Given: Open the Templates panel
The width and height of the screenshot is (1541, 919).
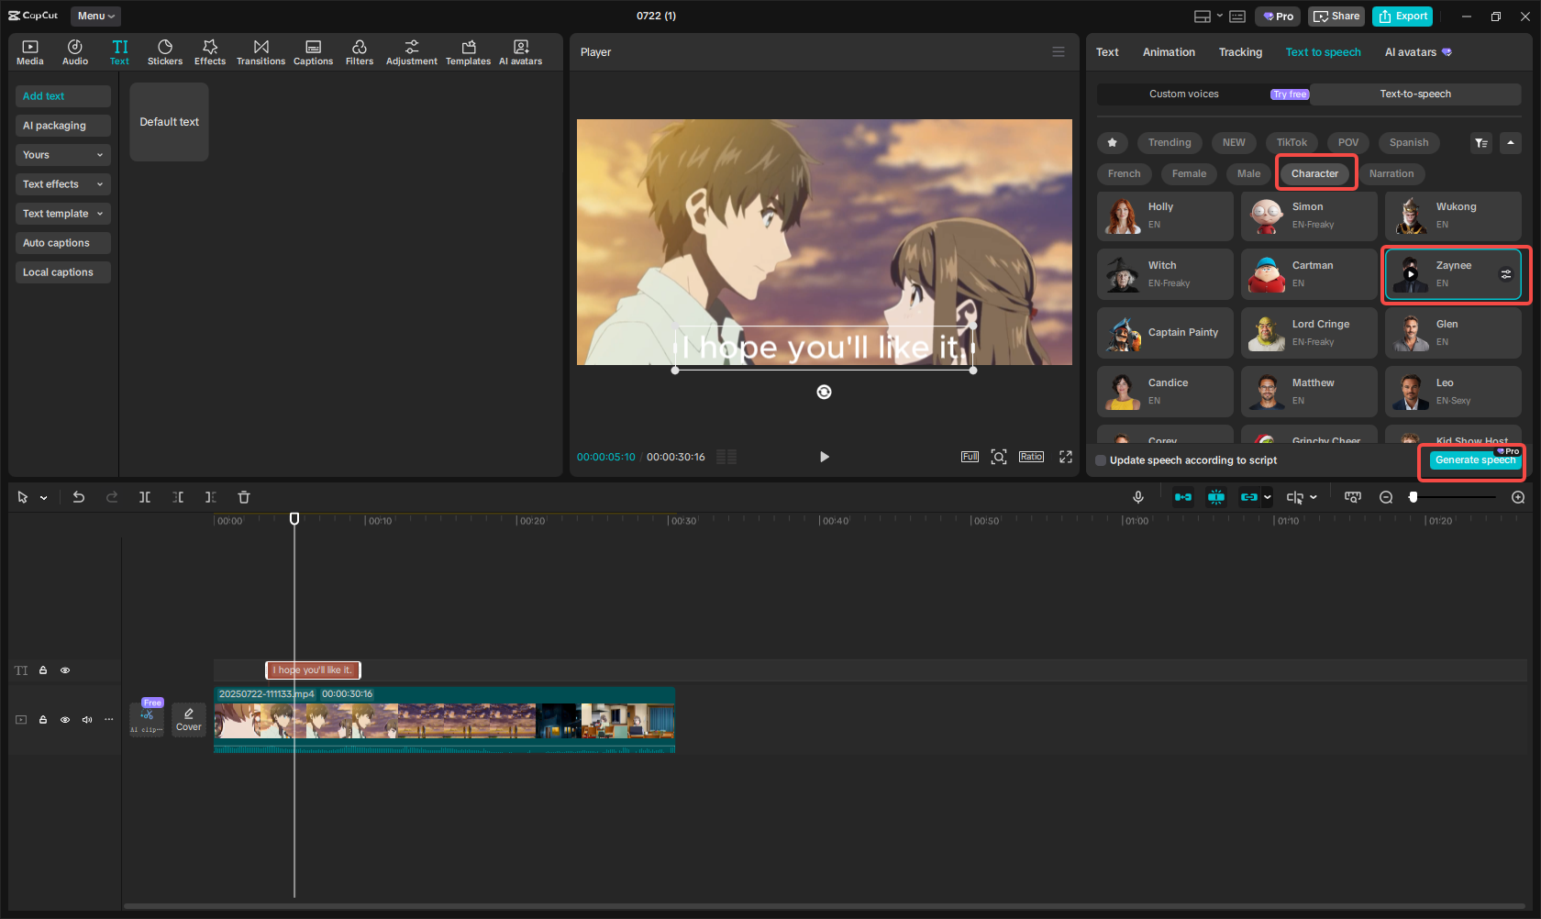Looking at the screenshot, I should (x=468, y=51).
